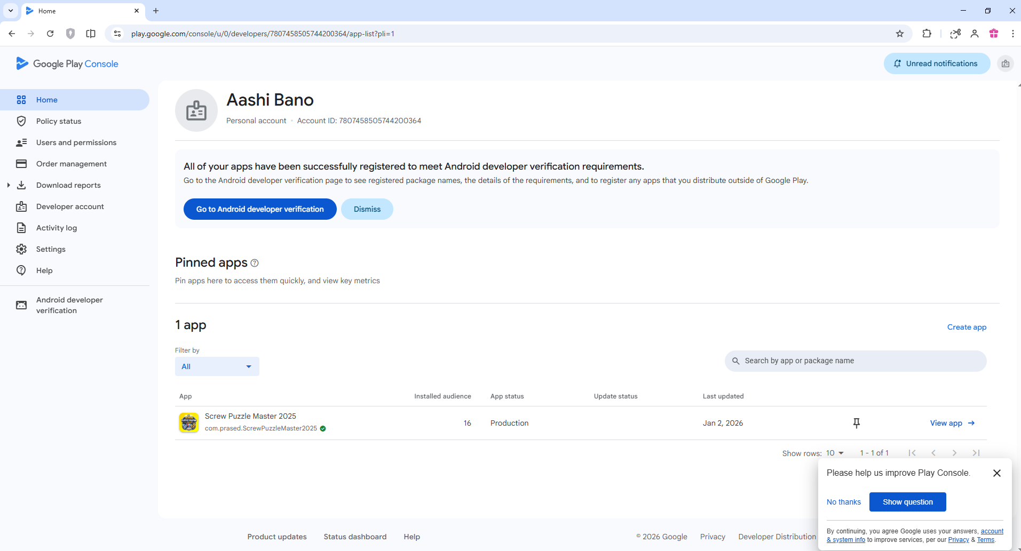This screenshot has width=1021, height=551.
Task: Click the Pinned apps help icon
Action: pyautogui.click(x=255, y=263)
